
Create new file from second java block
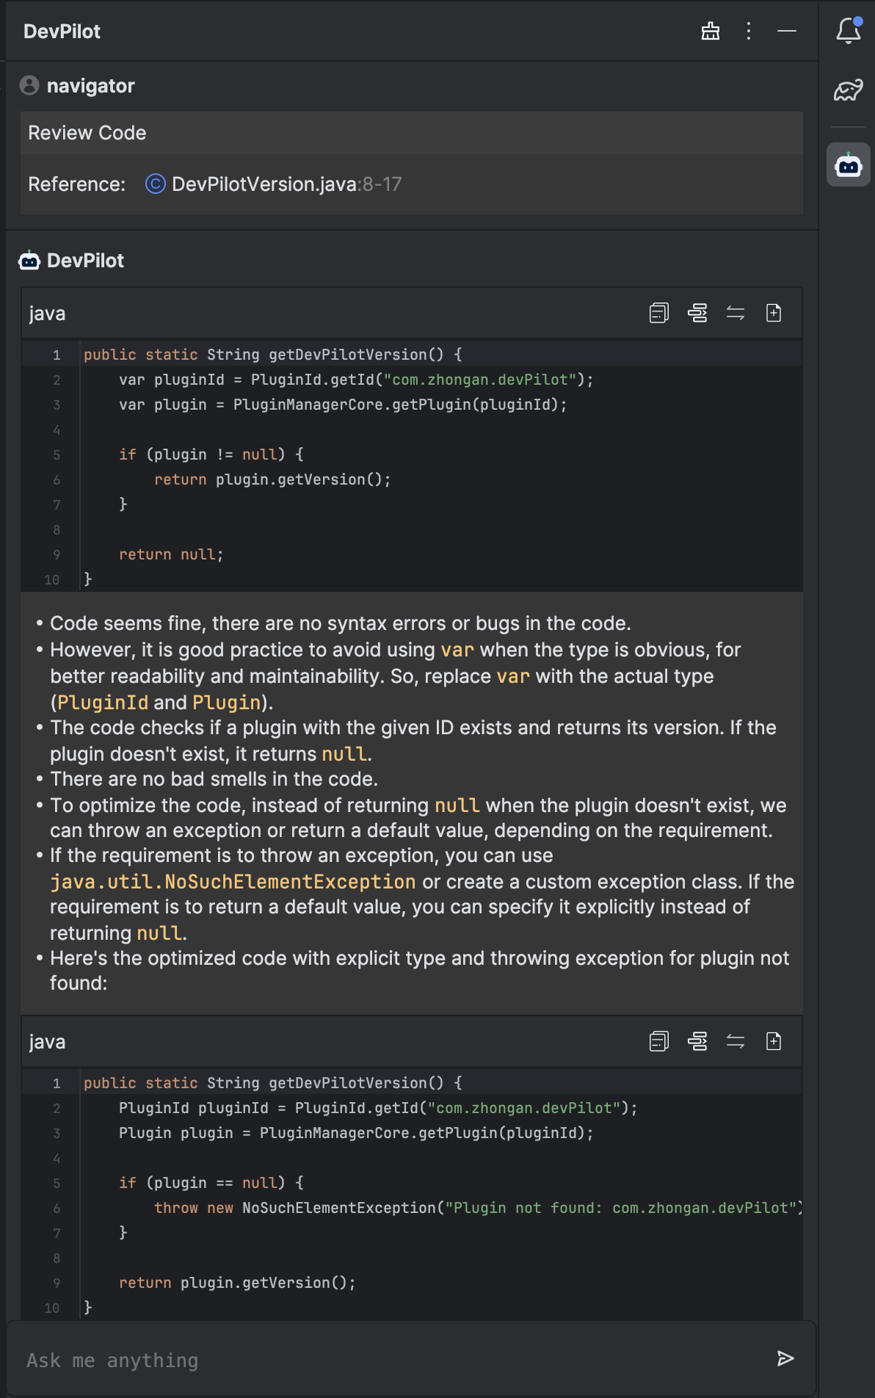click(x=774, y=1042)
